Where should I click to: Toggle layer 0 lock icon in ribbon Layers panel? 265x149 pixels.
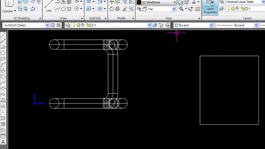[242, 9]
